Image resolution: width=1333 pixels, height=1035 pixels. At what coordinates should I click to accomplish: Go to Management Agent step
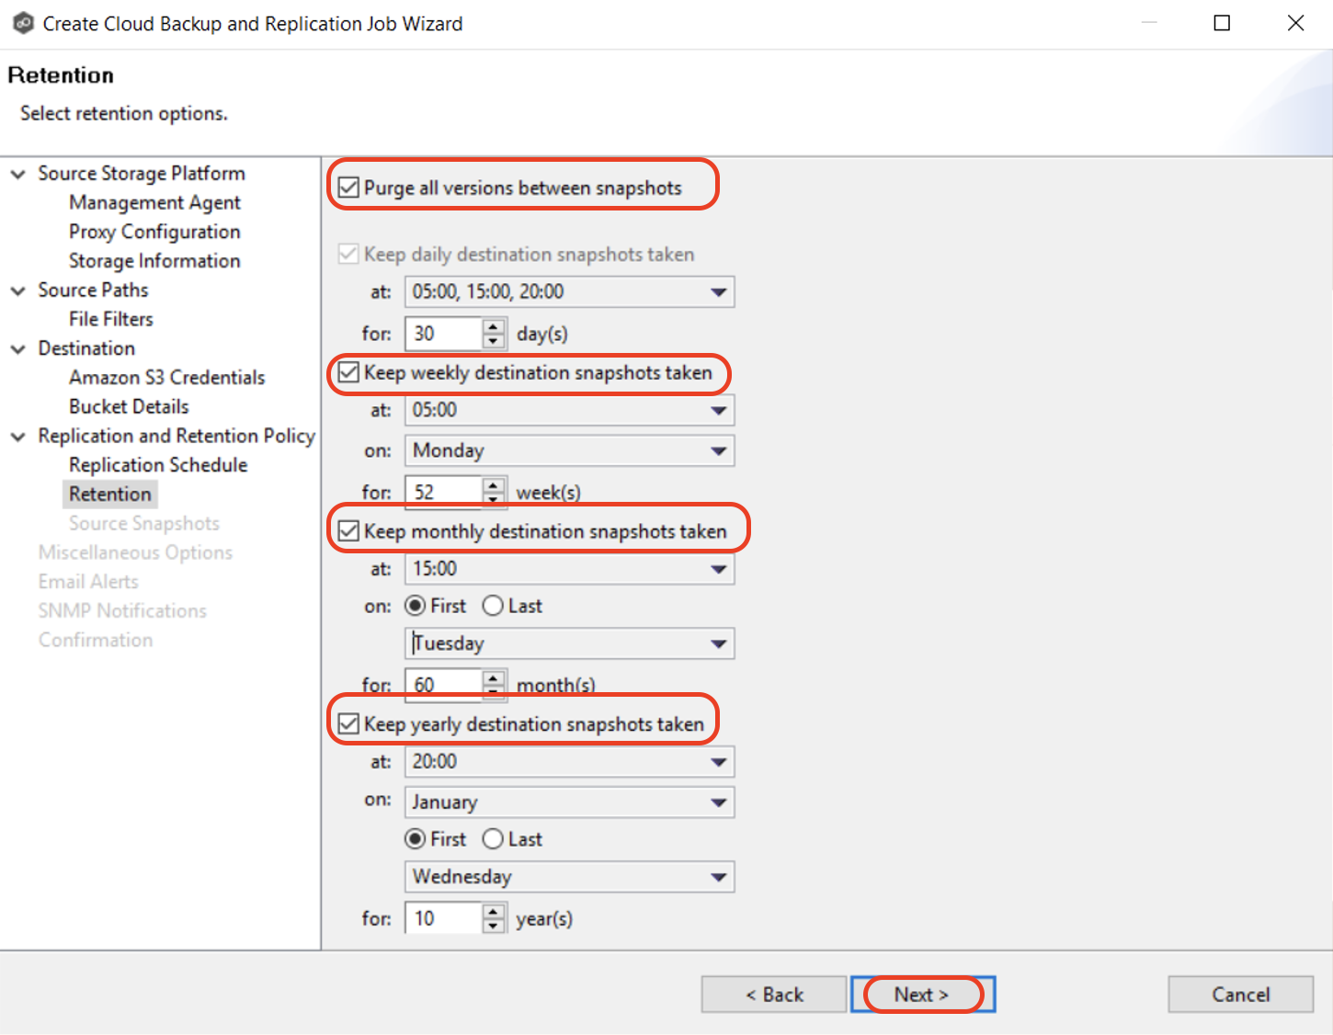coord(154,202)
